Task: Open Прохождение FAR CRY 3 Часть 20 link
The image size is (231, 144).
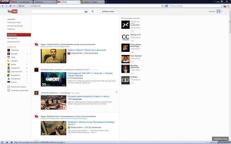Action: point(90,74)
